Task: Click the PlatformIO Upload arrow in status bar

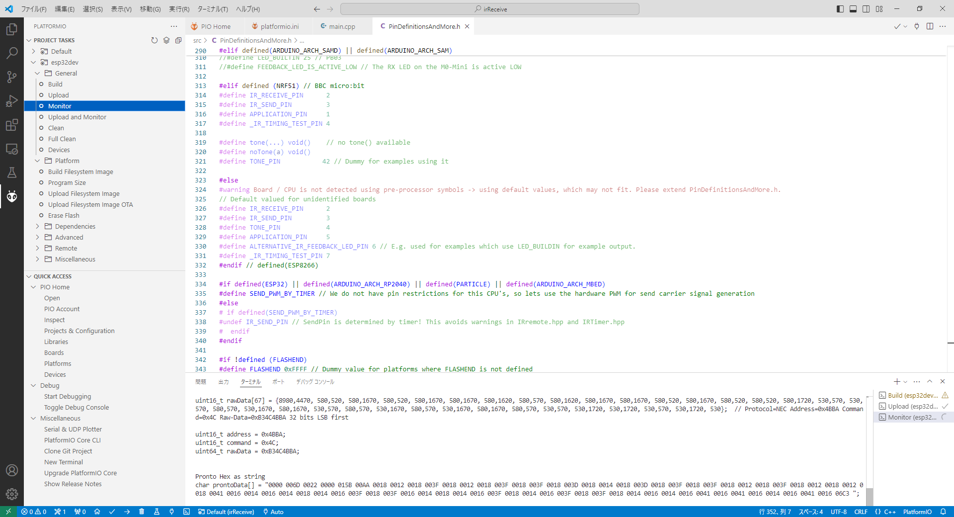Action: pyautogui.click(x=127, y=512)
